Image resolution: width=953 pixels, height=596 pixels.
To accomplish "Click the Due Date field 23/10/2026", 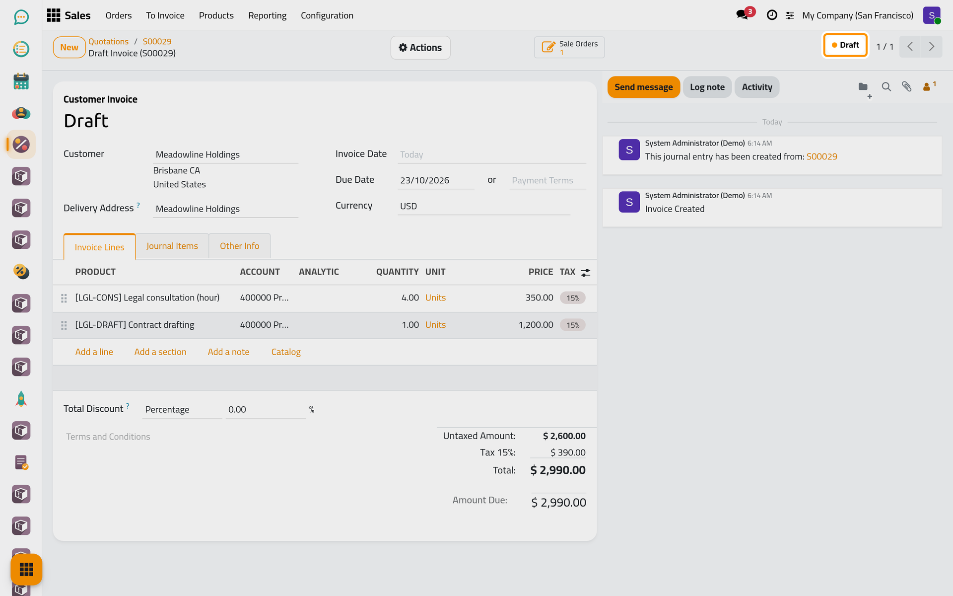I will [436, 180].
